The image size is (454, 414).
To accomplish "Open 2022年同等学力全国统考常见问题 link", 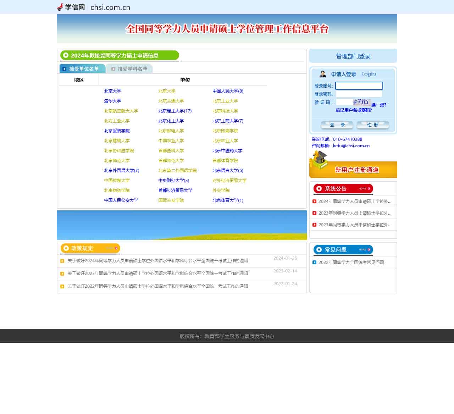I will tap(351, 263).
